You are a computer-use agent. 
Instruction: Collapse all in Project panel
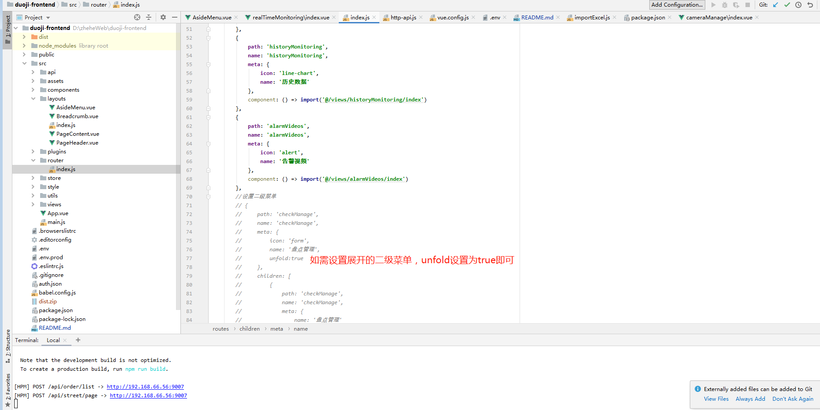[x=149, y=17]
